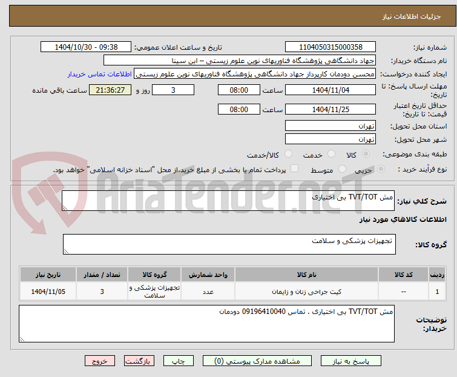This screenshot has width=457, height=377.
Task: Select the کالا radio button
Action: (x=366, y=154)
